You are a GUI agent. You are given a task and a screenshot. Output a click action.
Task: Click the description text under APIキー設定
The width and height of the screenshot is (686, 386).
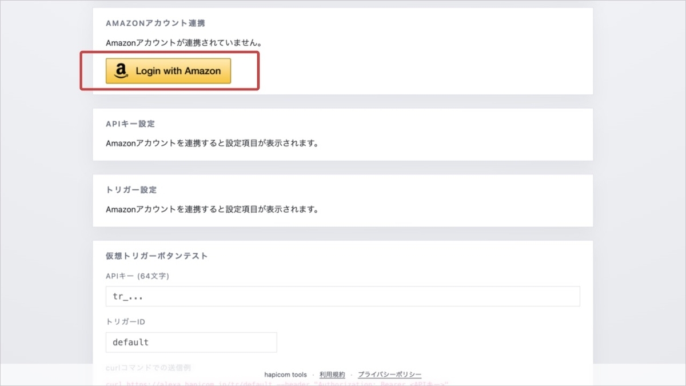pyautogui.click(x=212, y=143)
